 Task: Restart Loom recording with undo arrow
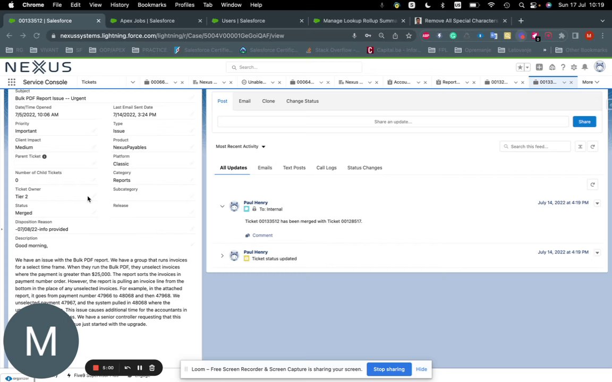[127, 368]
